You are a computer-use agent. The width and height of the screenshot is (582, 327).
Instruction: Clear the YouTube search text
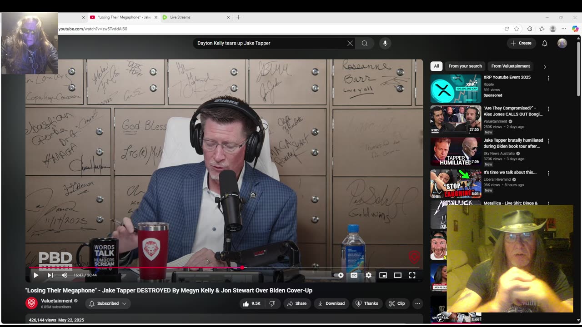point(350,43)
